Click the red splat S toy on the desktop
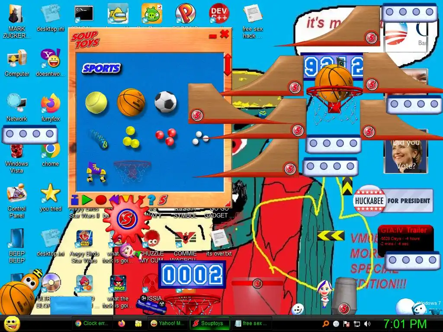The image size is (443, 332). click(127, 219)
